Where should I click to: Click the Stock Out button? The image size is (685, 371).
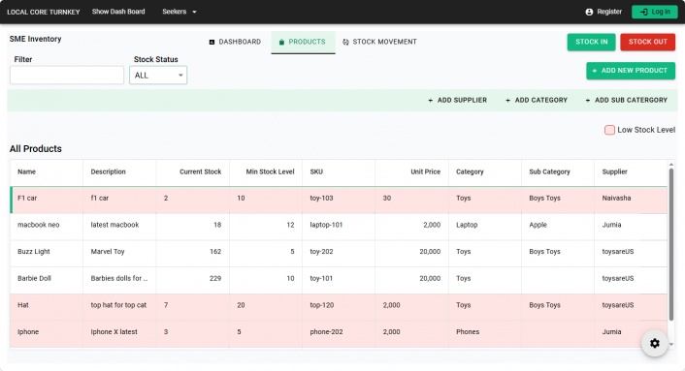click(647, 42)
